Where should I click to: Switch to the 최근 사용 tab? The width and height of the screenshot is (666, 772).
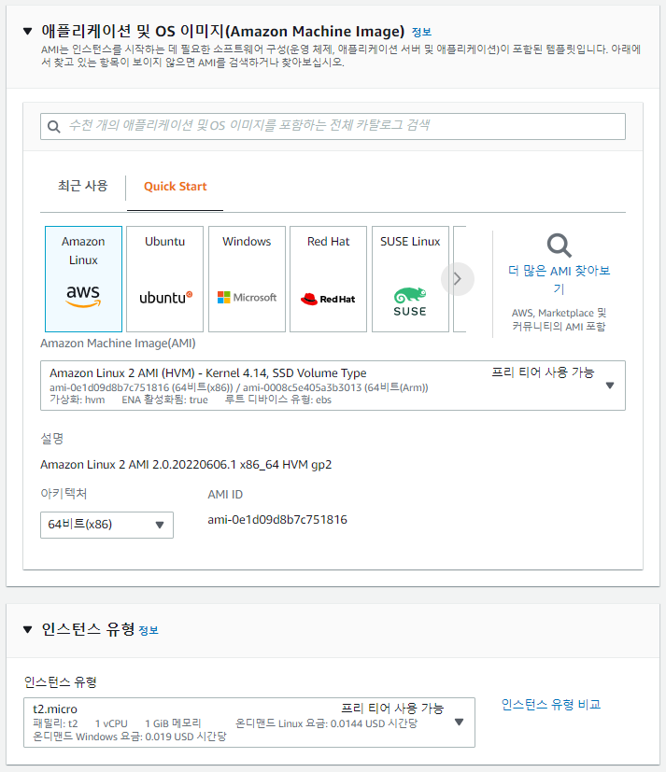(x=83, y=186)
